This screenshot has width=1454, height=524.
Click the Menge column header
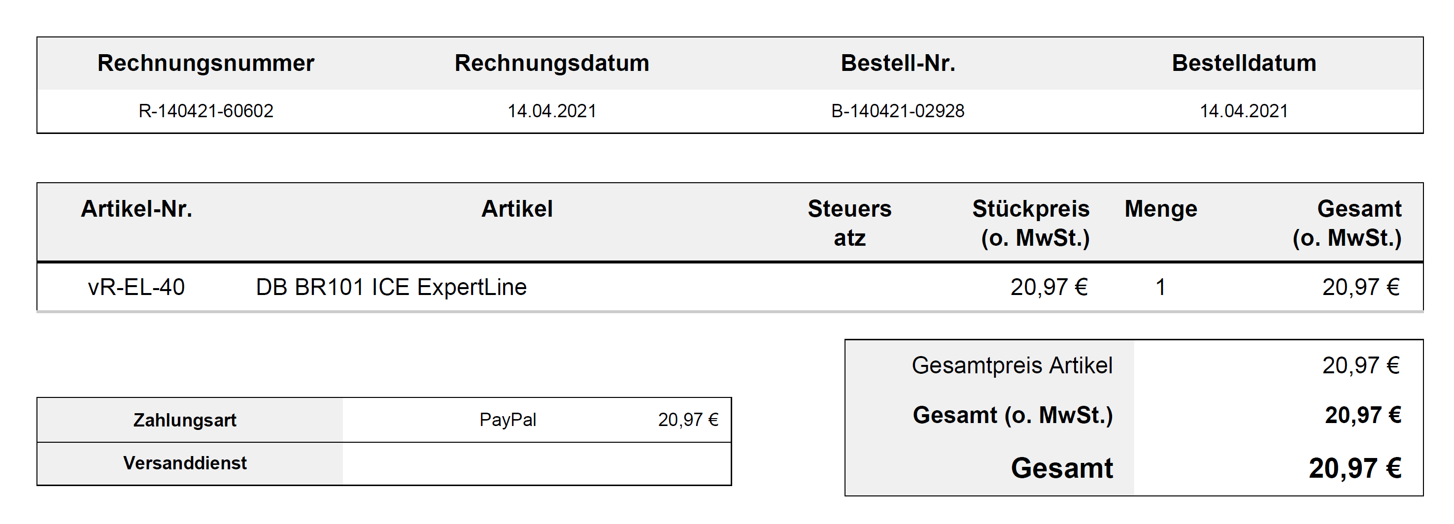[1160, 209]
